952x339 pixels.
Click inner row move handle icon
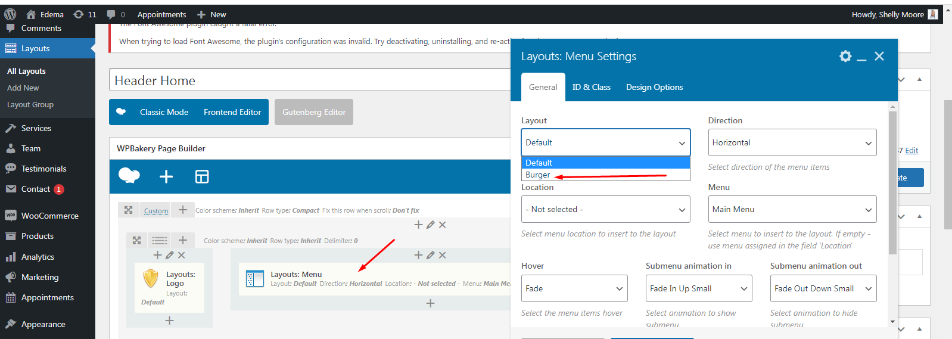(x=136, y=240)
